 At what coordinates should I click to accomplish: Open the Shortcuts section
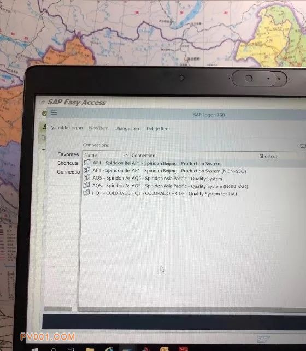tap(68, 163)
